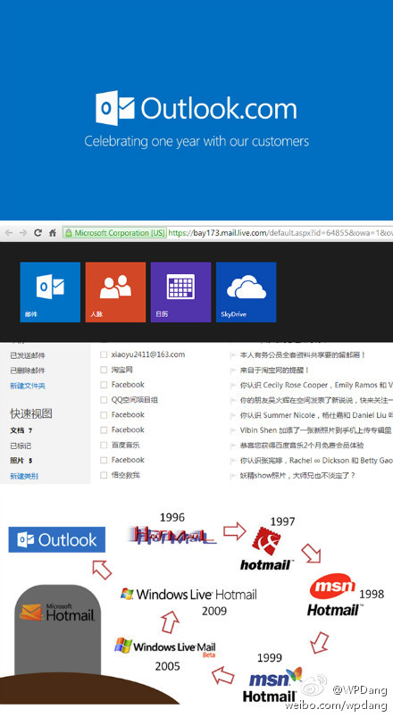Select checkbox of Facebook email about Summer Nicole
Image resolution: width=393 pixels, height=717 pixels.
[104, 415]
